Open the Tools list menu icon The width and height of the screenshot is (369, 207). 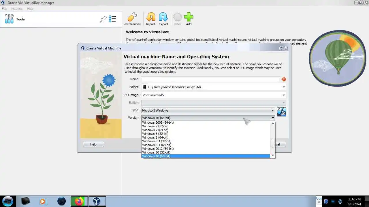pos(112,19)
